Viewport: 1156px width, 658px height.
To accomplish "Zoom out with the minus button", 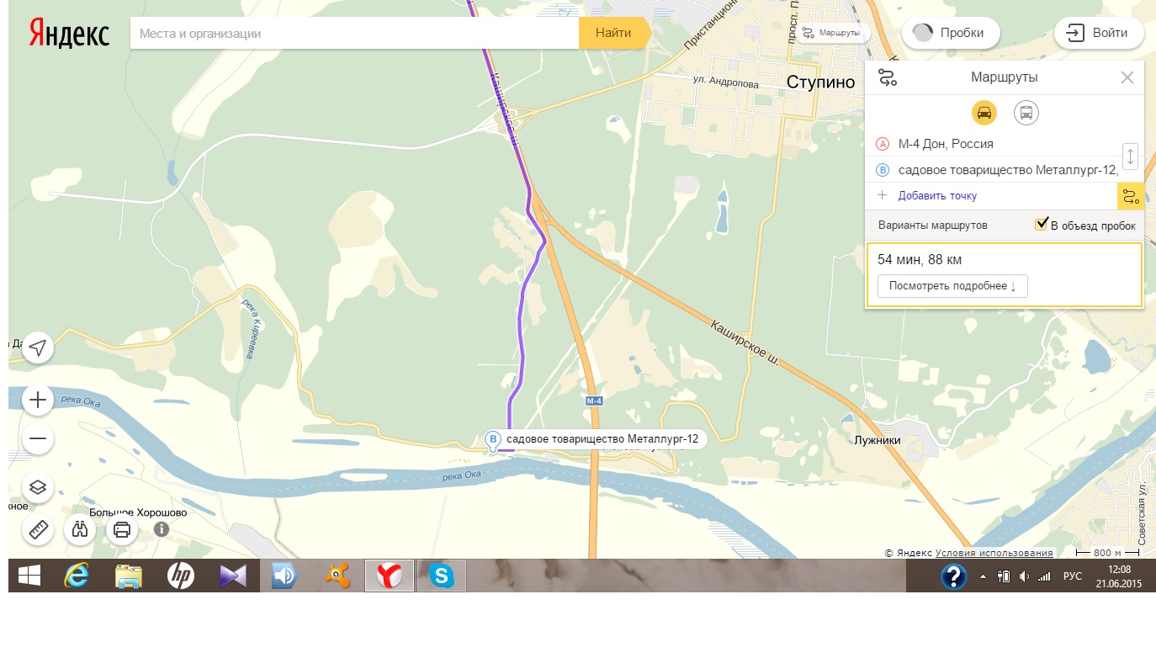I will tap(38, 438).
